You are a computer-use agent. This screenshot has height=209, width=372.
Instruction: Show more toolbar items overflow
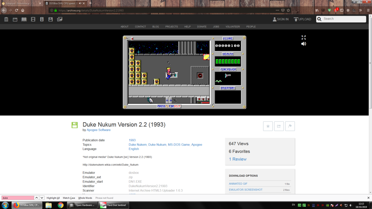(x=360, y=10)
